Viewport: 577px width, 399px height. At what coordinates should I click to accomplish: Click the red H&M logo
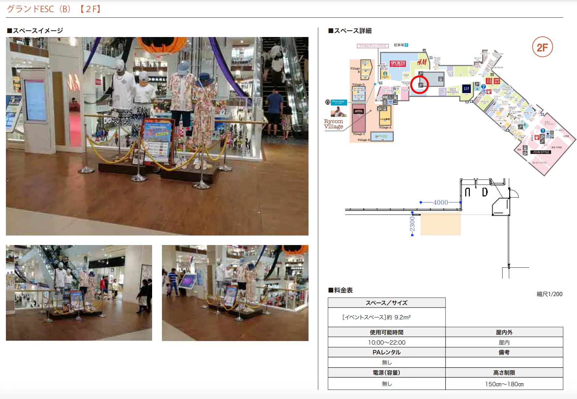[x=422, y=62]
